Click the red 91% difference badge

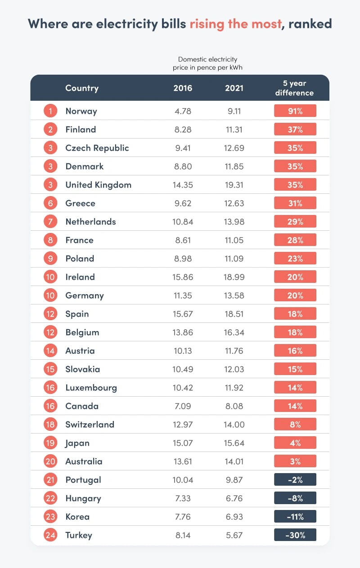[295, 111]
